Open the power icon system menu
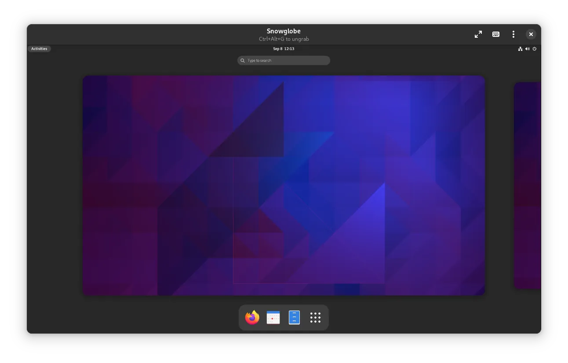The image size is (568, 363). (535, 49)
